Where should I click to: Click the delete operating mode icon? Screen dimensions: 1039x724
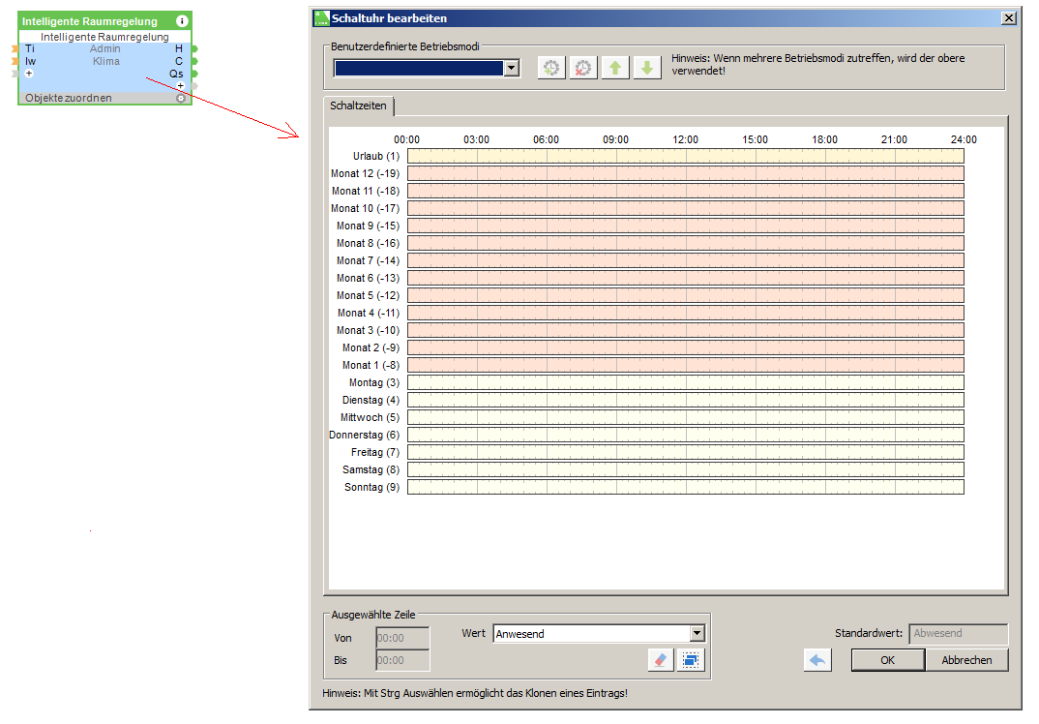583,68
